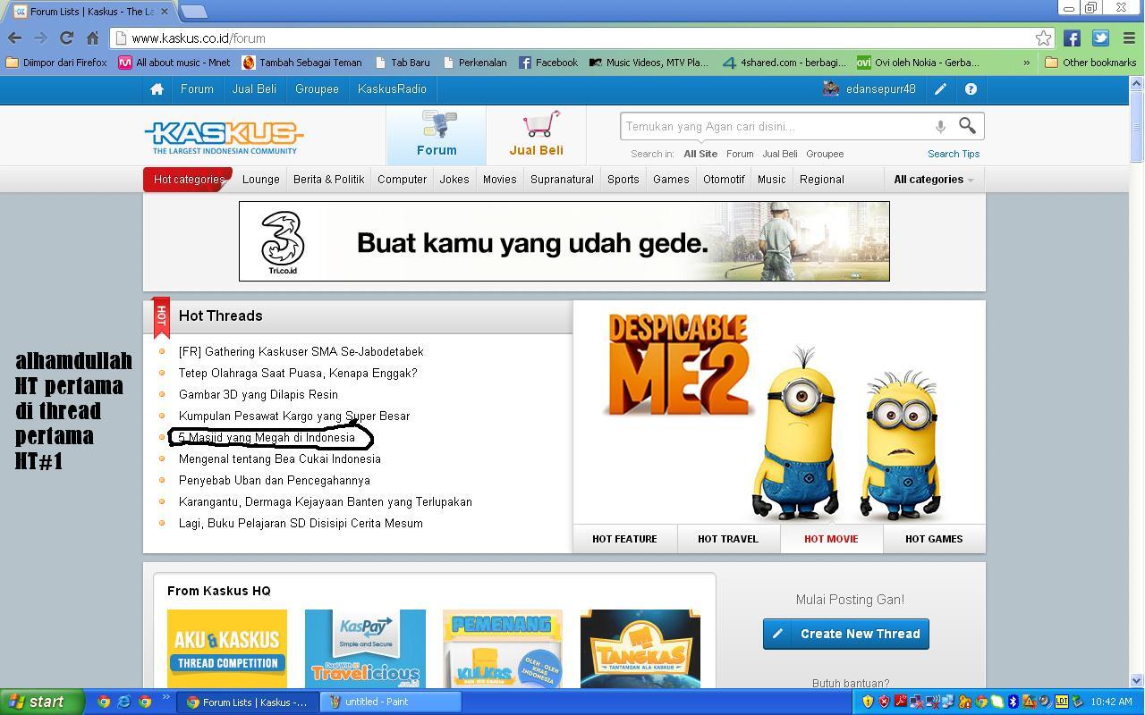The width and height of the screenshot is (1145, 715).
Task: Open the Kaskus home icon
Action: pos(157,89)
